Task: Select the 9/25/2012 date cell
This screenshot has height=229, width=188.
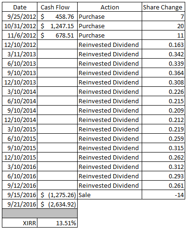Action: coord(20,16)
